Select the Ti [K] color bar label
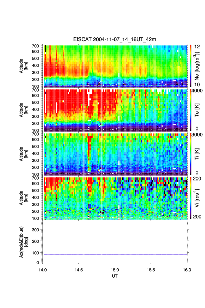 point(197,154)
